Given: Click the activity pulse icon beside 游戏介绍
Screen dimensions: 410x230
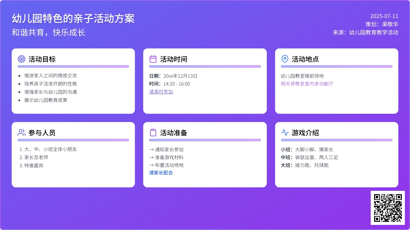Looking at the screenshot, I should pyautogui.click(x=285, y=133).
